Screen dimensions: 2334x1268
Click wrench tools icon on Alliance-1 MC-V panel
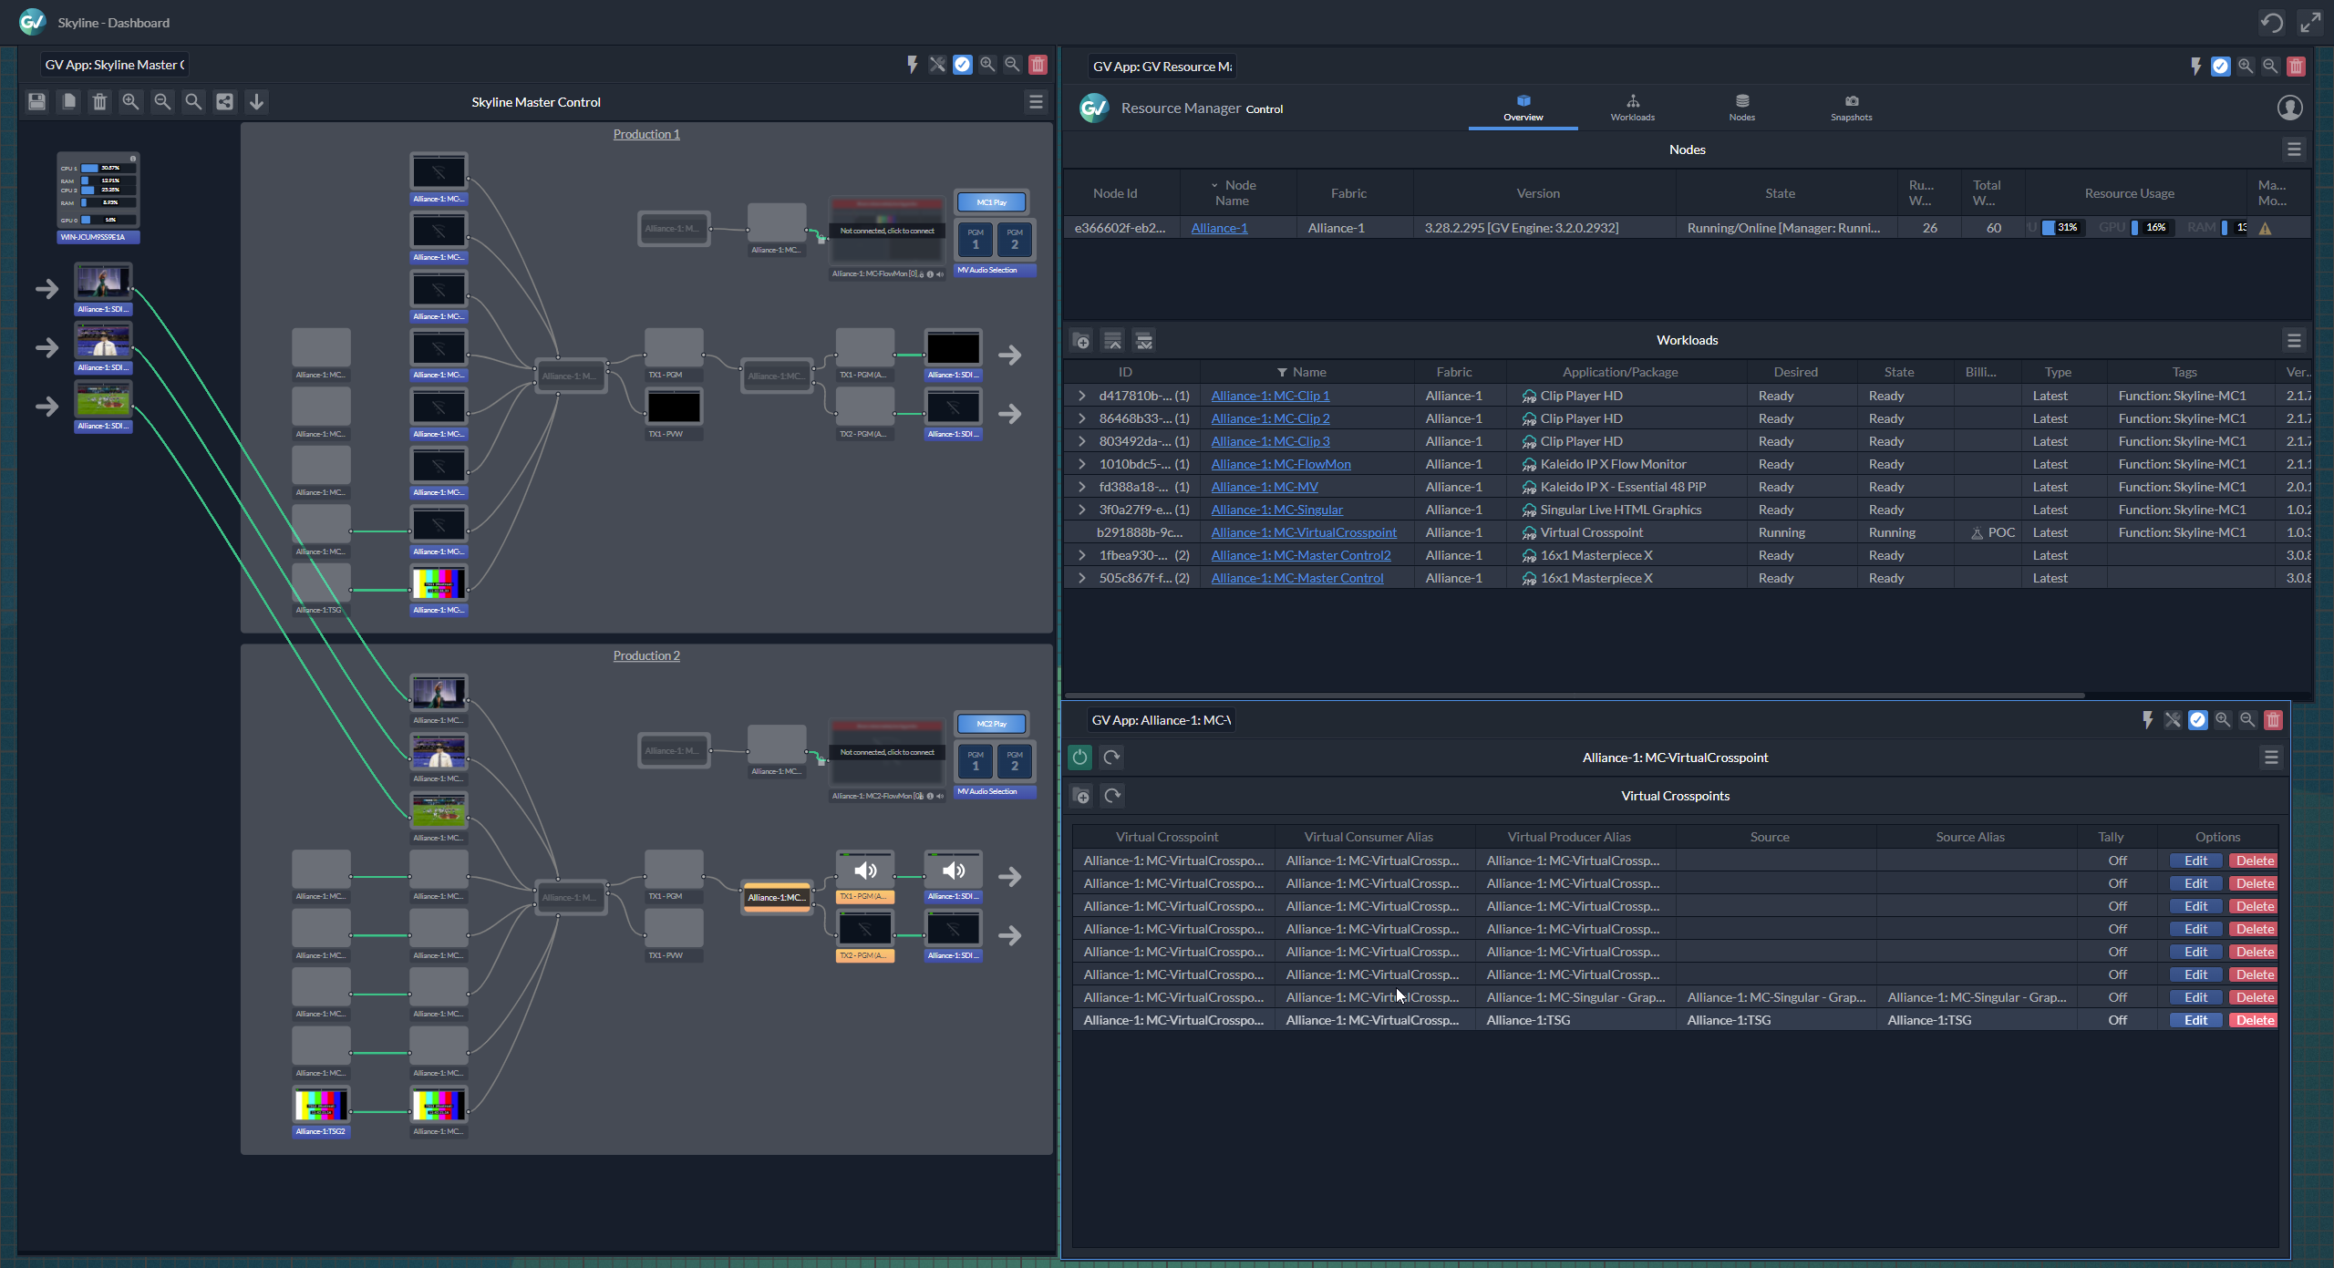2173,720
